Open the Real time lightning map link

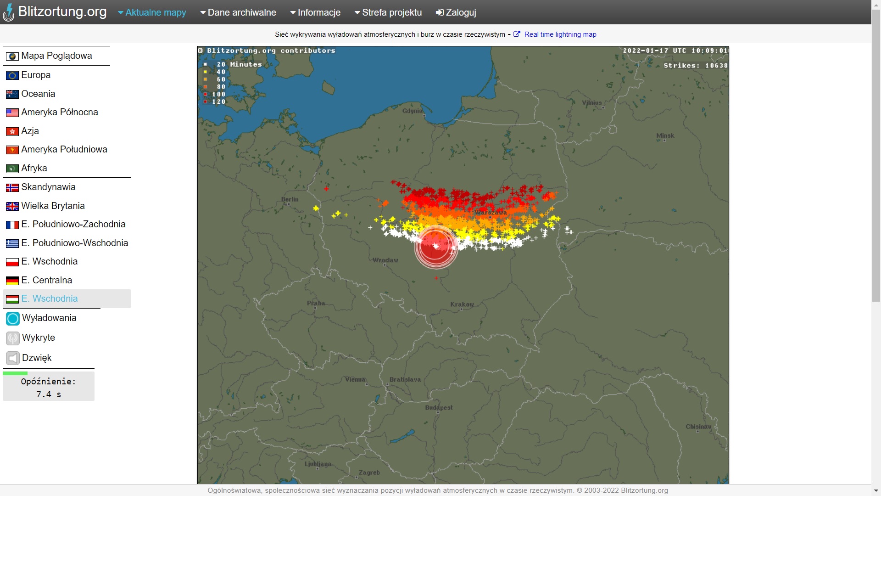(560, 34)
